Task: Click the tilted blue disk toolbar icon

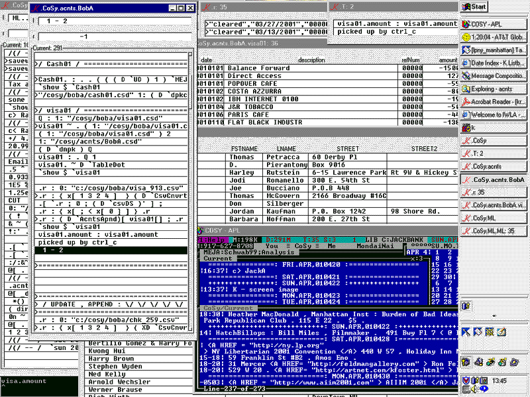Action: click(514, 362)
